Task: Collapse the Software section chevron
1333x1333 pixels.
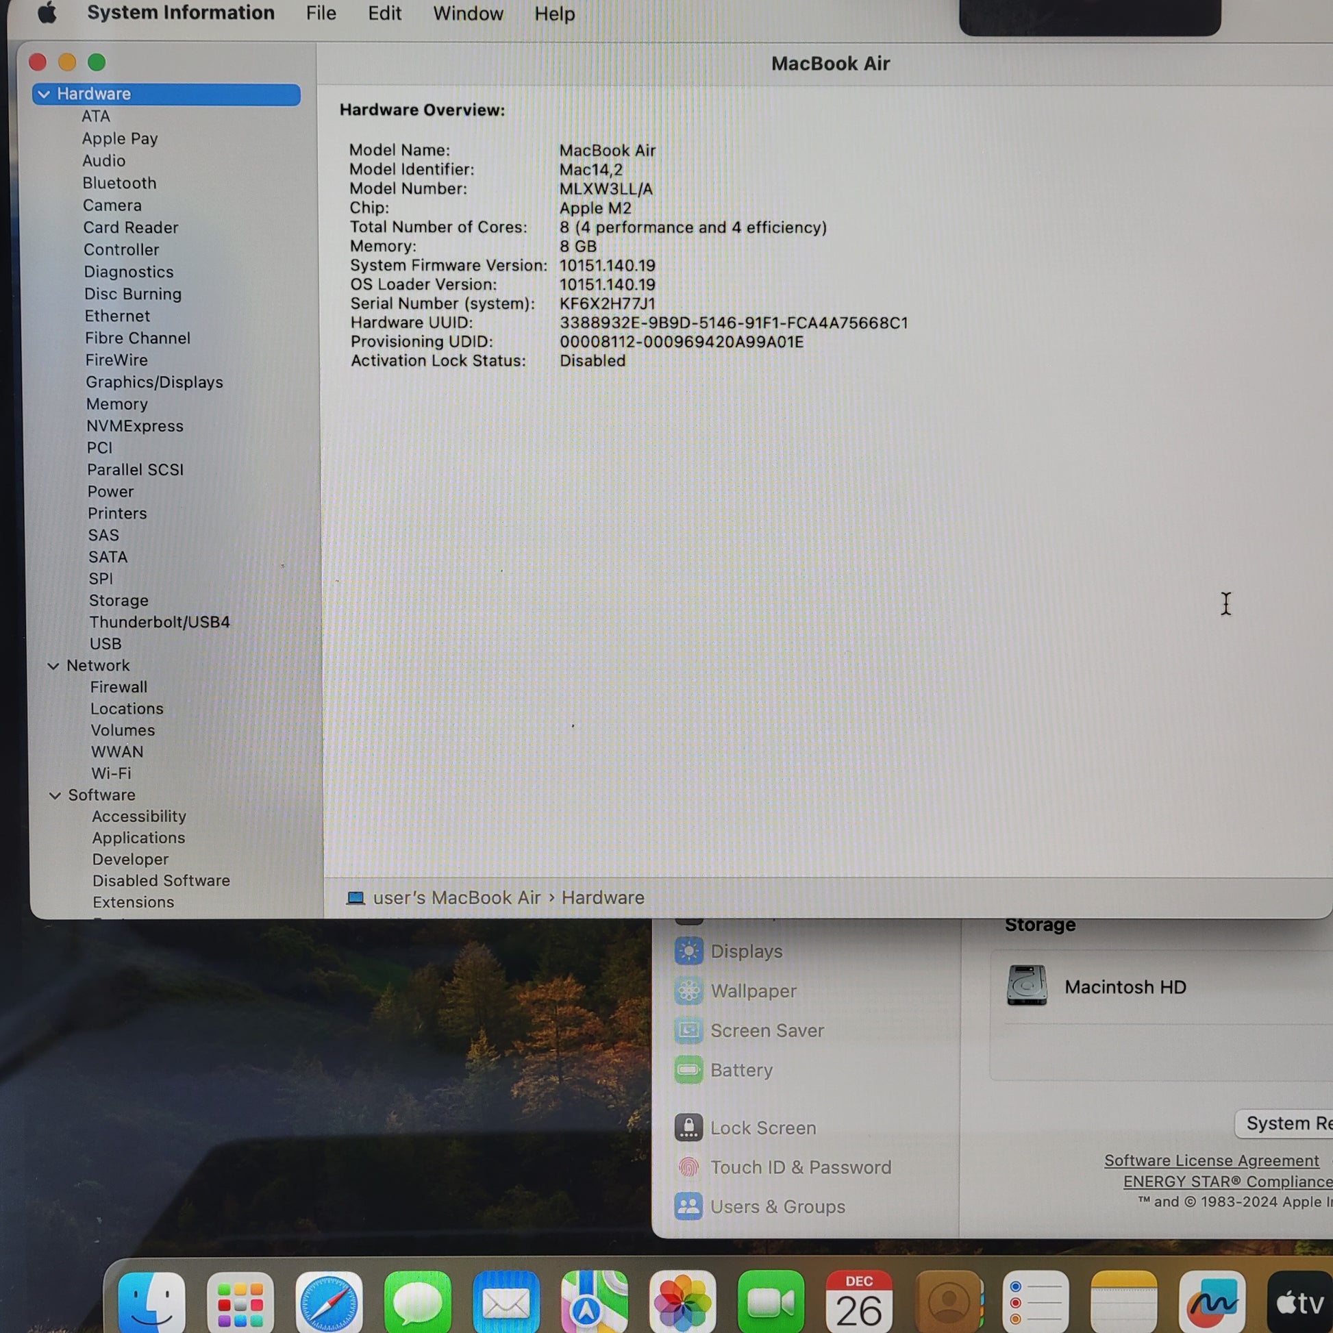Action: [55, 795]
